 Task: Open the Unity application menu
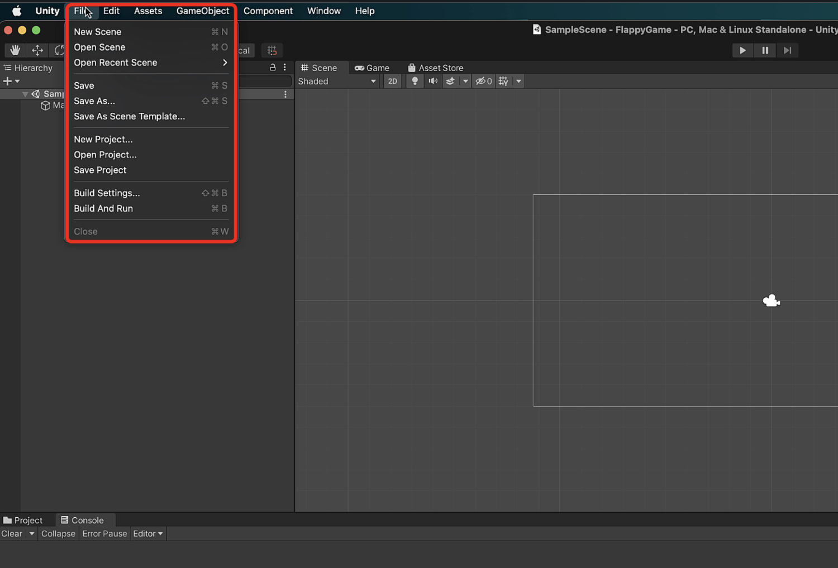47,11
